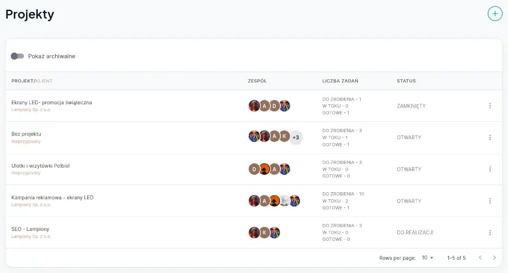Click first D avatar in Ulotki i wizytówki team
Viewport: 508px width, 273px height.
pyautogui.click(x=254, y=169)
